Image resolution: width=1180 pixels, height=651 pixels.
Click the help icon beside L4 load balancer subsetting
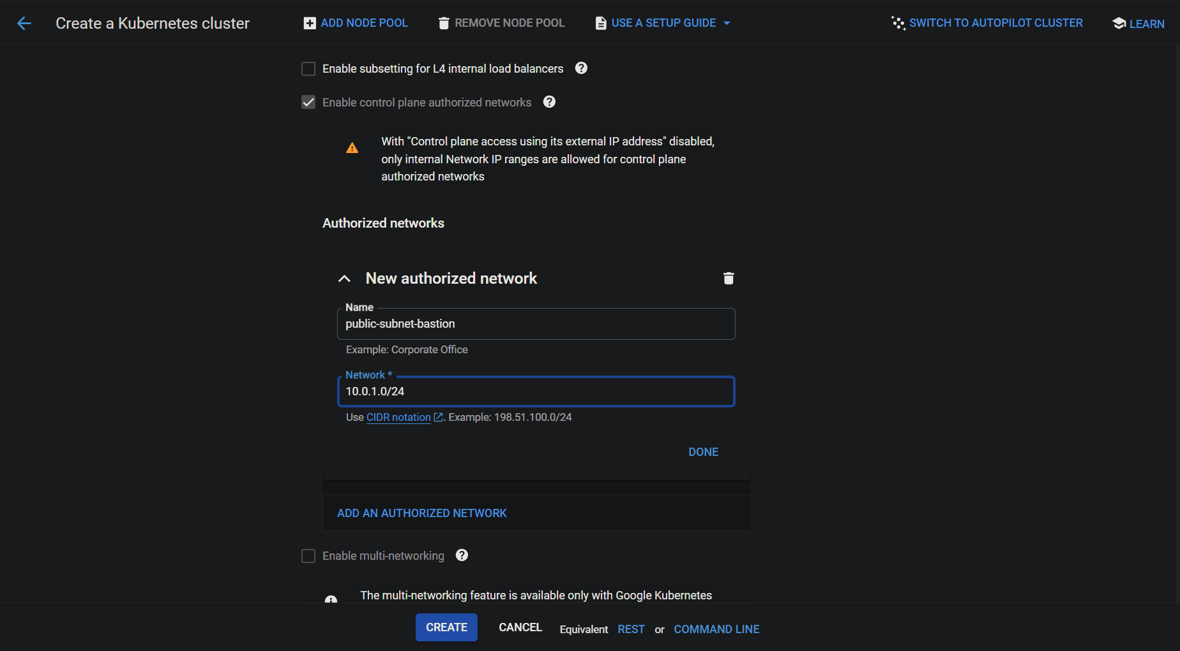581,68
